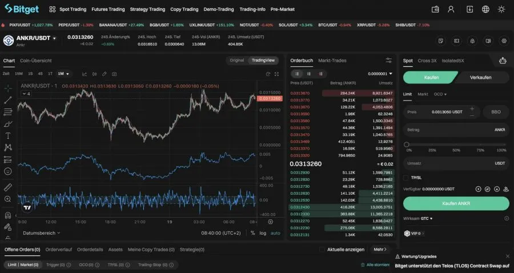The width and height of the screenshot is (514, 273).
Task: Open the Futures Trading menu
Action: [x=108, y=10]
